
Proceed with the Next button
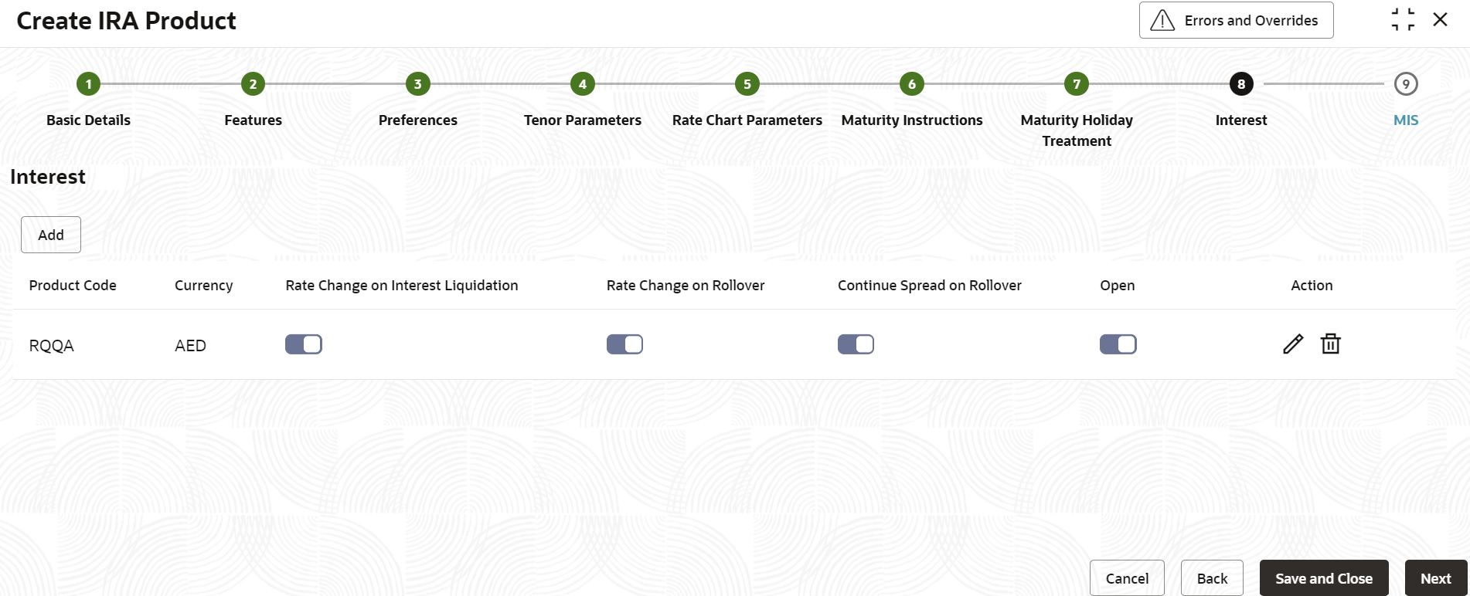[x=1436, y=578]
